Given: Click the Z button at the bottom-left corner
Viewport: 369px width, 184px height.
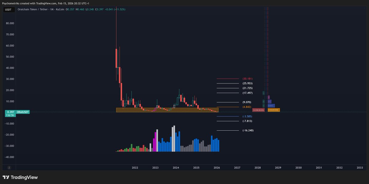Looking at the screenshot, I should pos(9,168).
